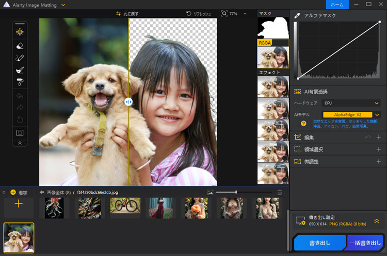Toggle the first effect thumbnail with checkmark
This screenshot has height=256, width=387.
pos(273,87)
